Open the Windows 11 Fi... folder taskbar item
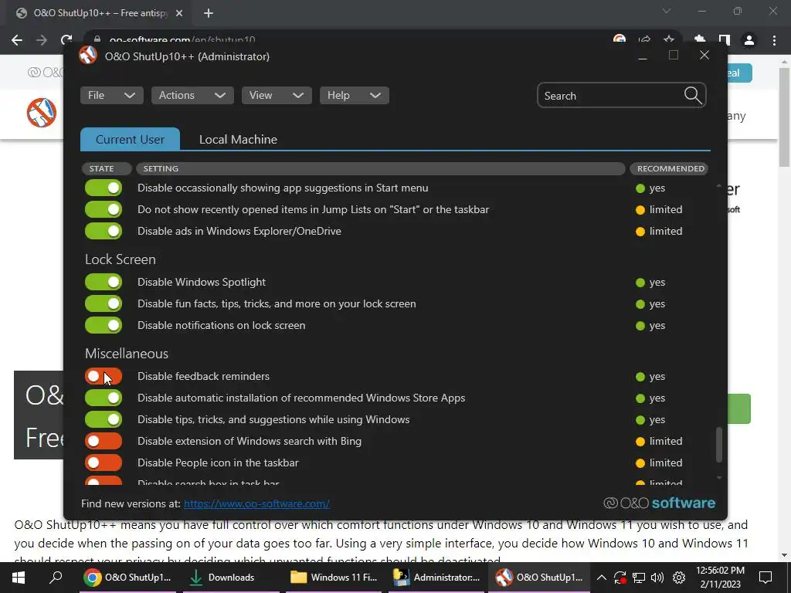This screenshot has height=593, width=791. click(x=334, y=578)
